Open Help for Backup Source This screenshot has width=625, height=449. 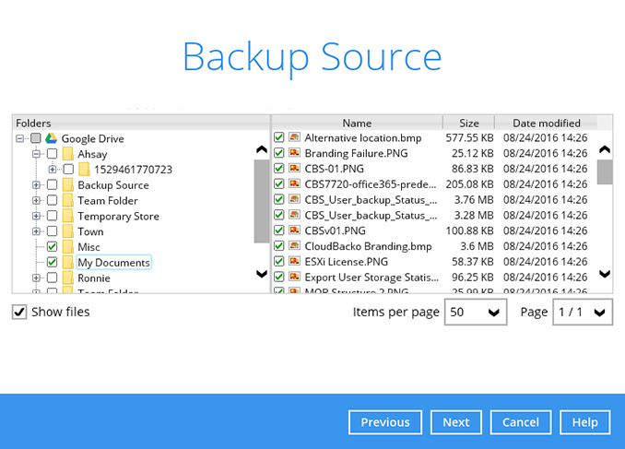click(x=584, y=422)
